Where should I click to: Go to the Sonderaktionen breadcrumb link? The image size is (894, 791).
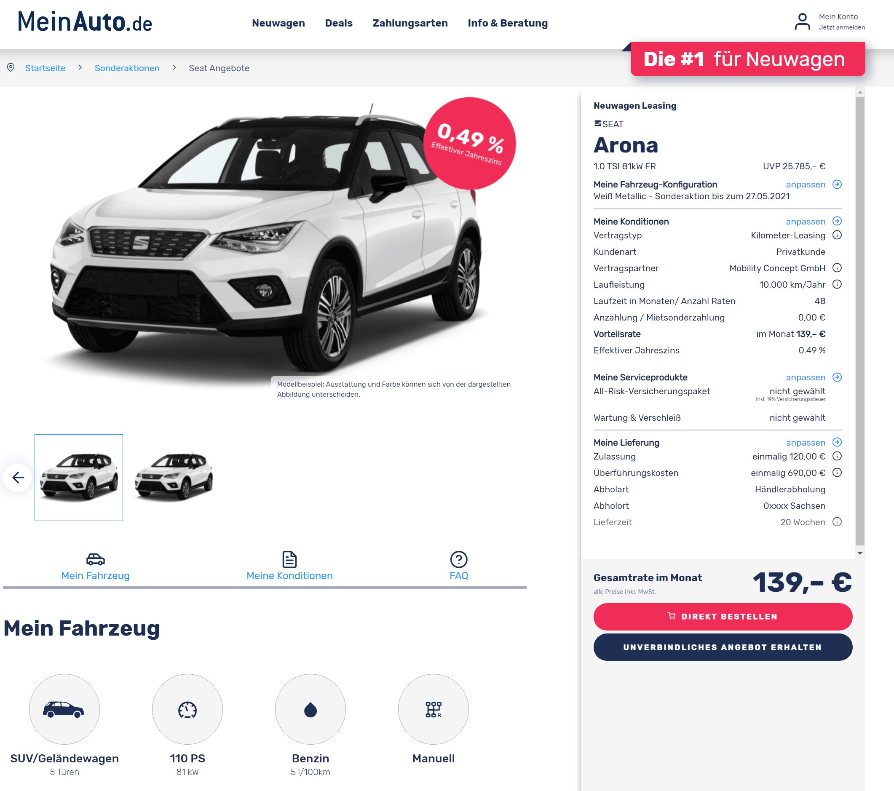[127, 68]
